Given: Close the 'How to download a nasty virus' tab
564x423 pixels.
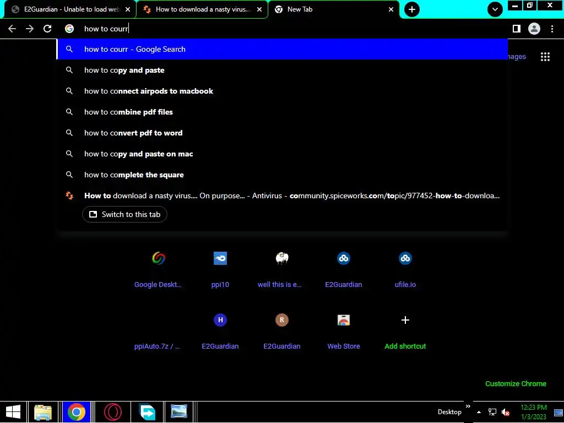Looking at the screenshot, I should coord(259,9).
